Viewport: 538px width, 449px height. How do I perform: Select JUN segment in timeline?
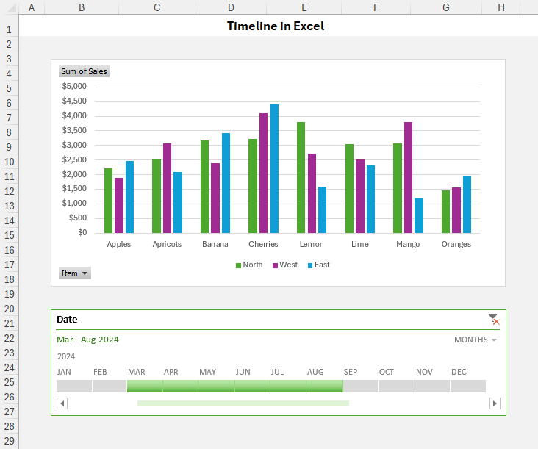click(x=253, y=387)
